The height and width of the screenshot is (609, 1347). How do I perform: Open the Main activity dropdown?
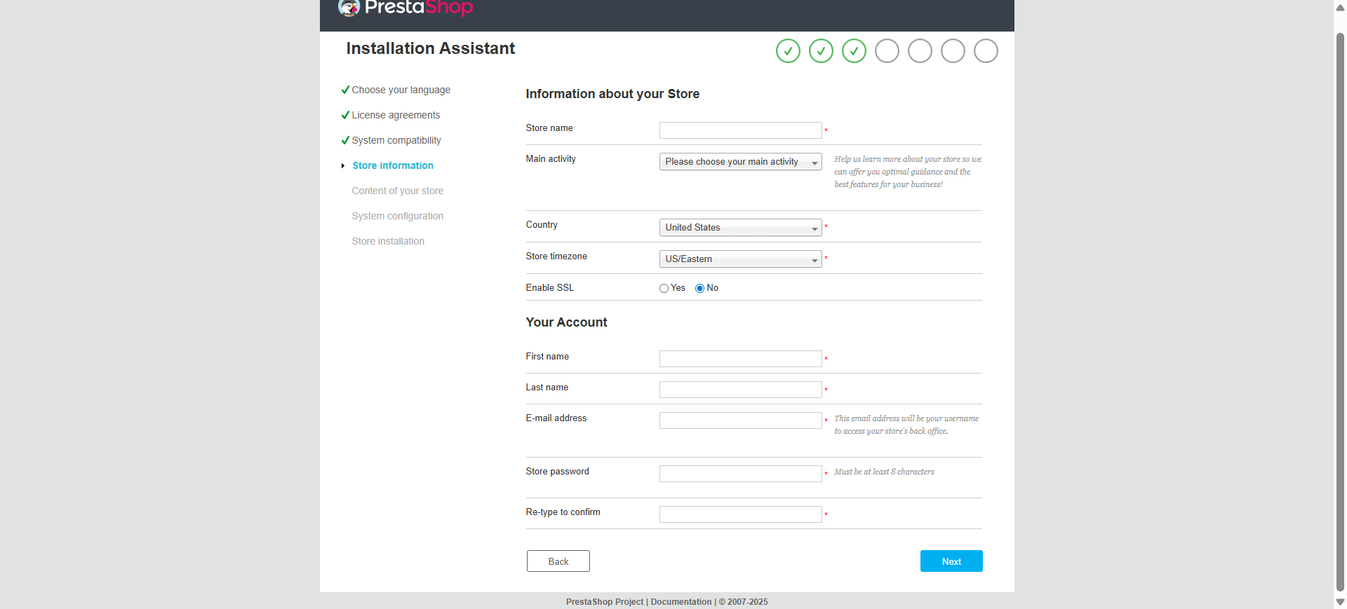740,162
